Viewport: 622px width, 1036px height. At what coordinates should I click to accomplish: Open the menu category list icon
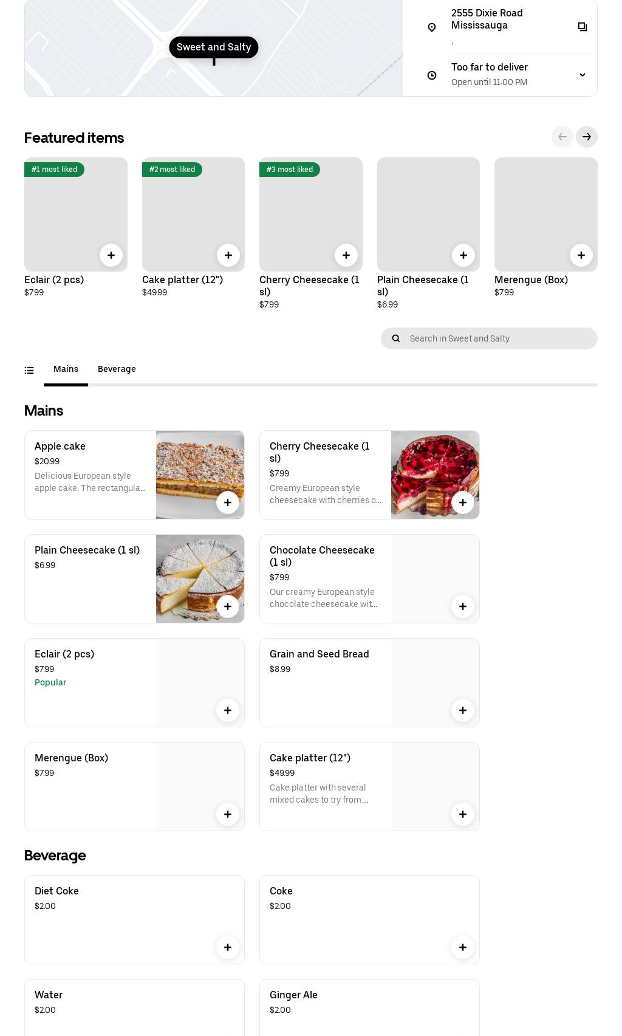(29, 370)
